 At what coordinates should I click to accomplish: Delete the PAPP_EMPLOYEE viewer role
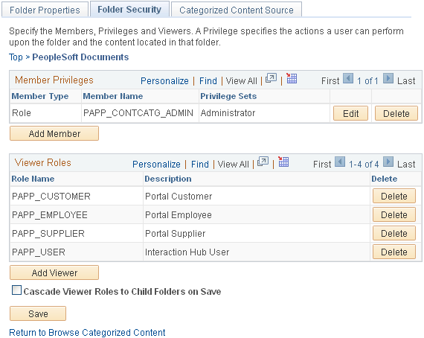tap(394, 214)
